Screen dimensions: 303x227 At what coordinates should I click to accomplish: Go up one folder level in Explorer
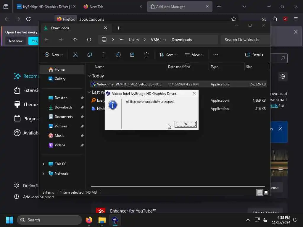tap(75, 40)
